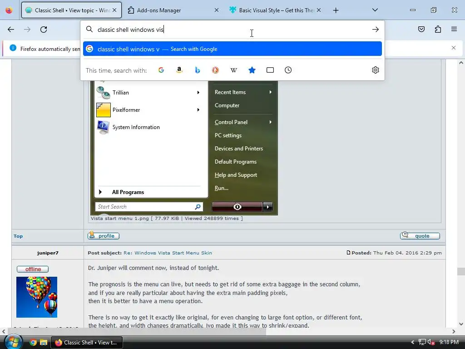
Task: Click the network icon in the system tray
Action: [422, 342]
